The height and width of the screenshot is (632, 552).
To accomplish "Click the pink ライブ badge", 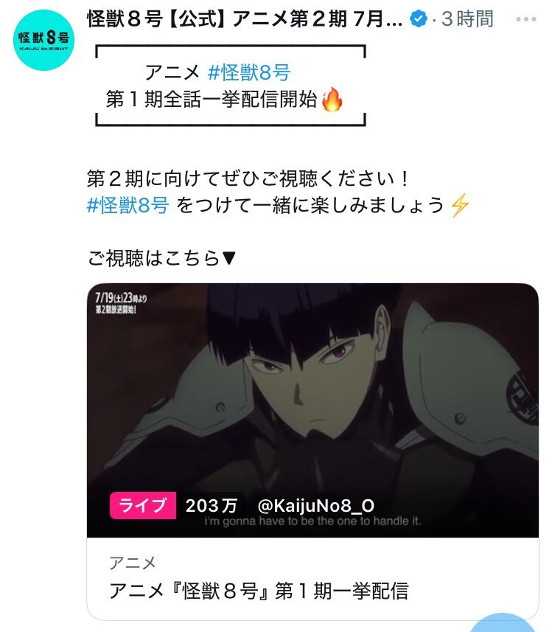I will tap(143, 505).
